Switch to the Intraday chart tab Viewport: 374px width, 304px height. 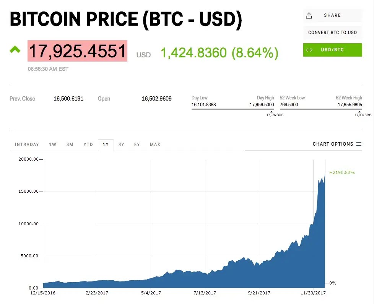pyautogui.click(x=27, y=145)
